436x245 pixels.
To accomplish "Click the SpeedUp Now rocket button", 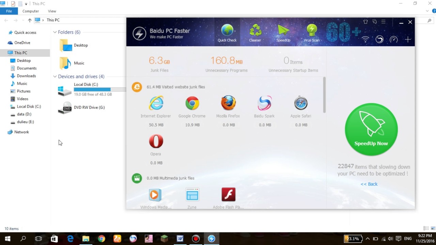I will (371, 129).
